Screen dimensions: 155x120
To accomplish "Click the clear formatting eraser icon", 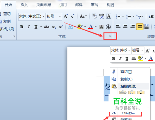I will pos(95,16).
